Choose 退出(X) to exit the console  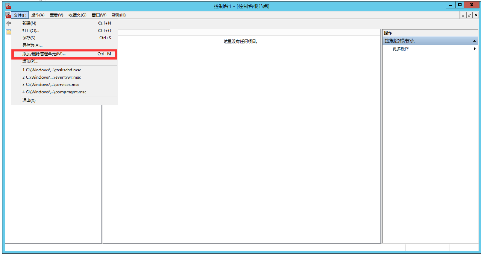coord(64,100)
